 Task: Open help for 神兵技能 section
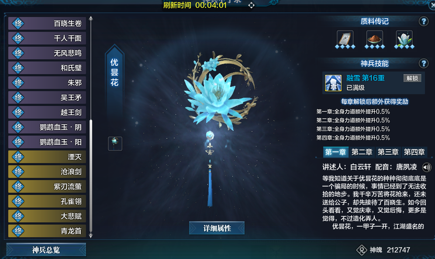coord(423,64)
